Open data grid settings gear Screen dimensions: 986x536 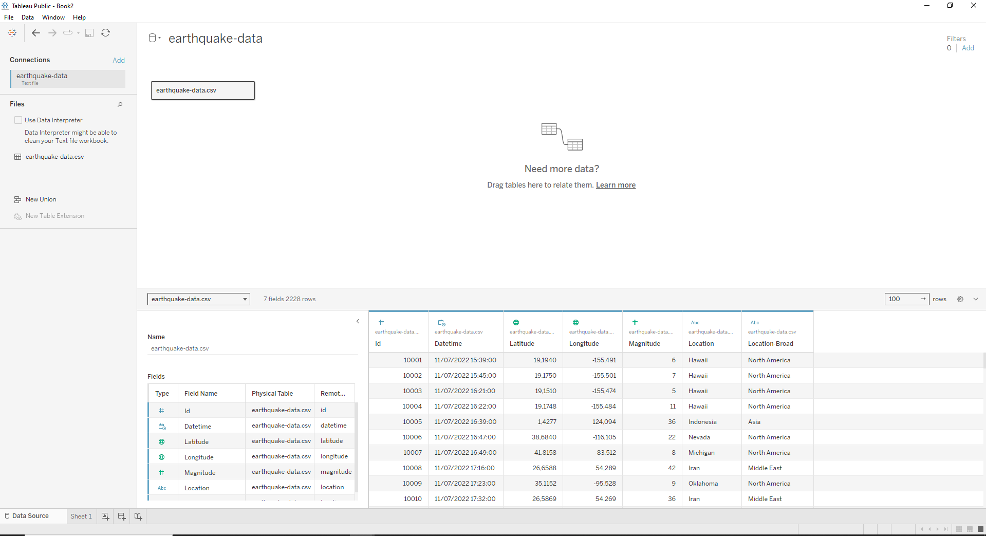[960, 299]
